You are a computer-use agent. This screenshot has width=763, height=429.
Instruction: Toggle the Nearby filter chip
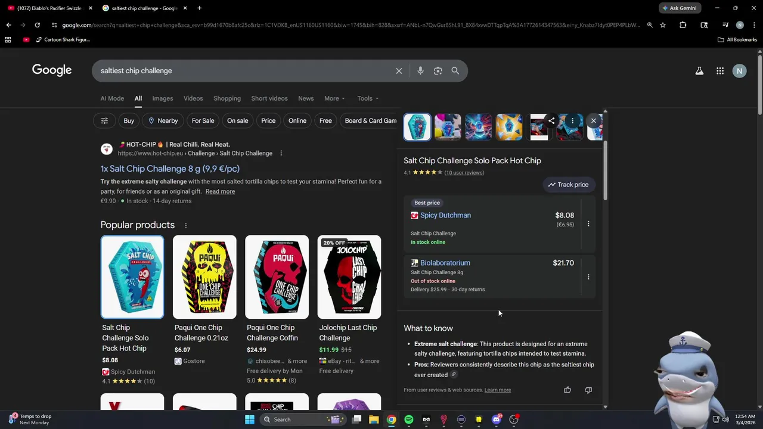click(x=163, y=121)
